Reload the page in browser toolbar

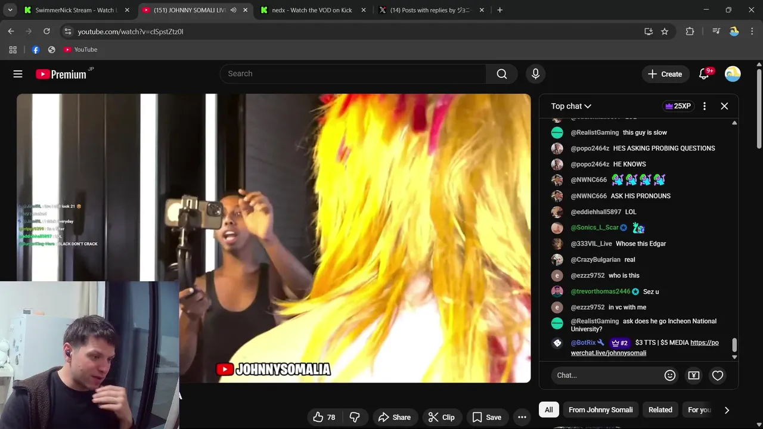click(46, 31)
